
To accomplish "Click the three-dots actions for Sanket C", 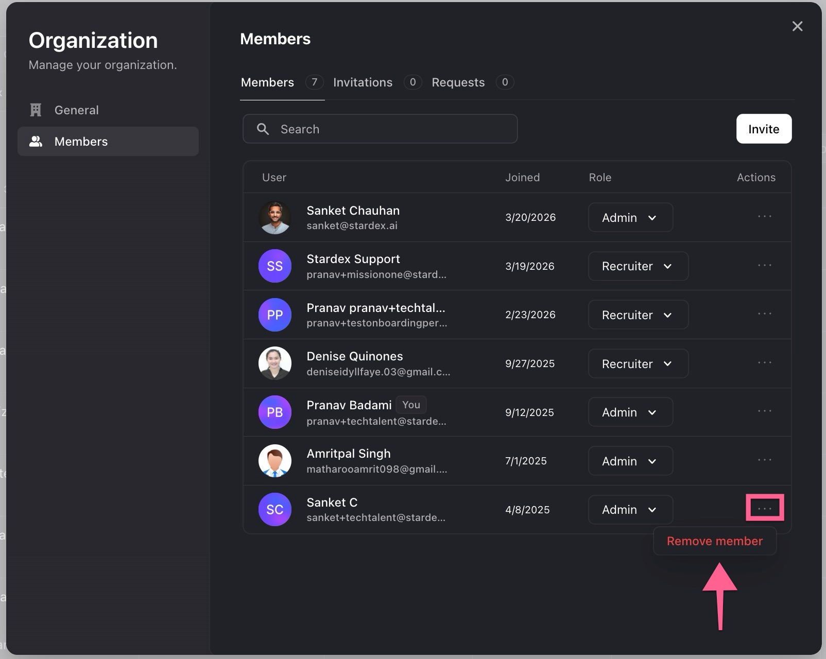I will (x=765, y=509).
